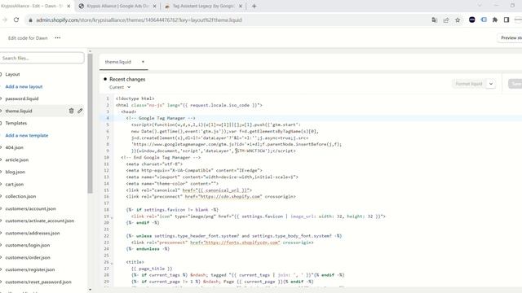522x293 pixels.
Task: Open cart.json template
Action: pos(15,185)
